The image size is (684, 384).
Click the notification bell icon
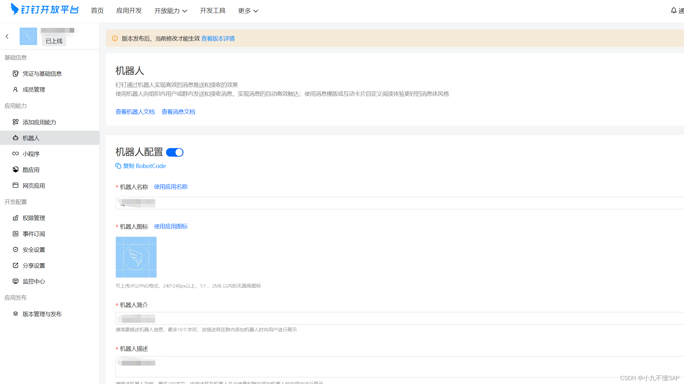pyautogui.click(x=674, y=10)
